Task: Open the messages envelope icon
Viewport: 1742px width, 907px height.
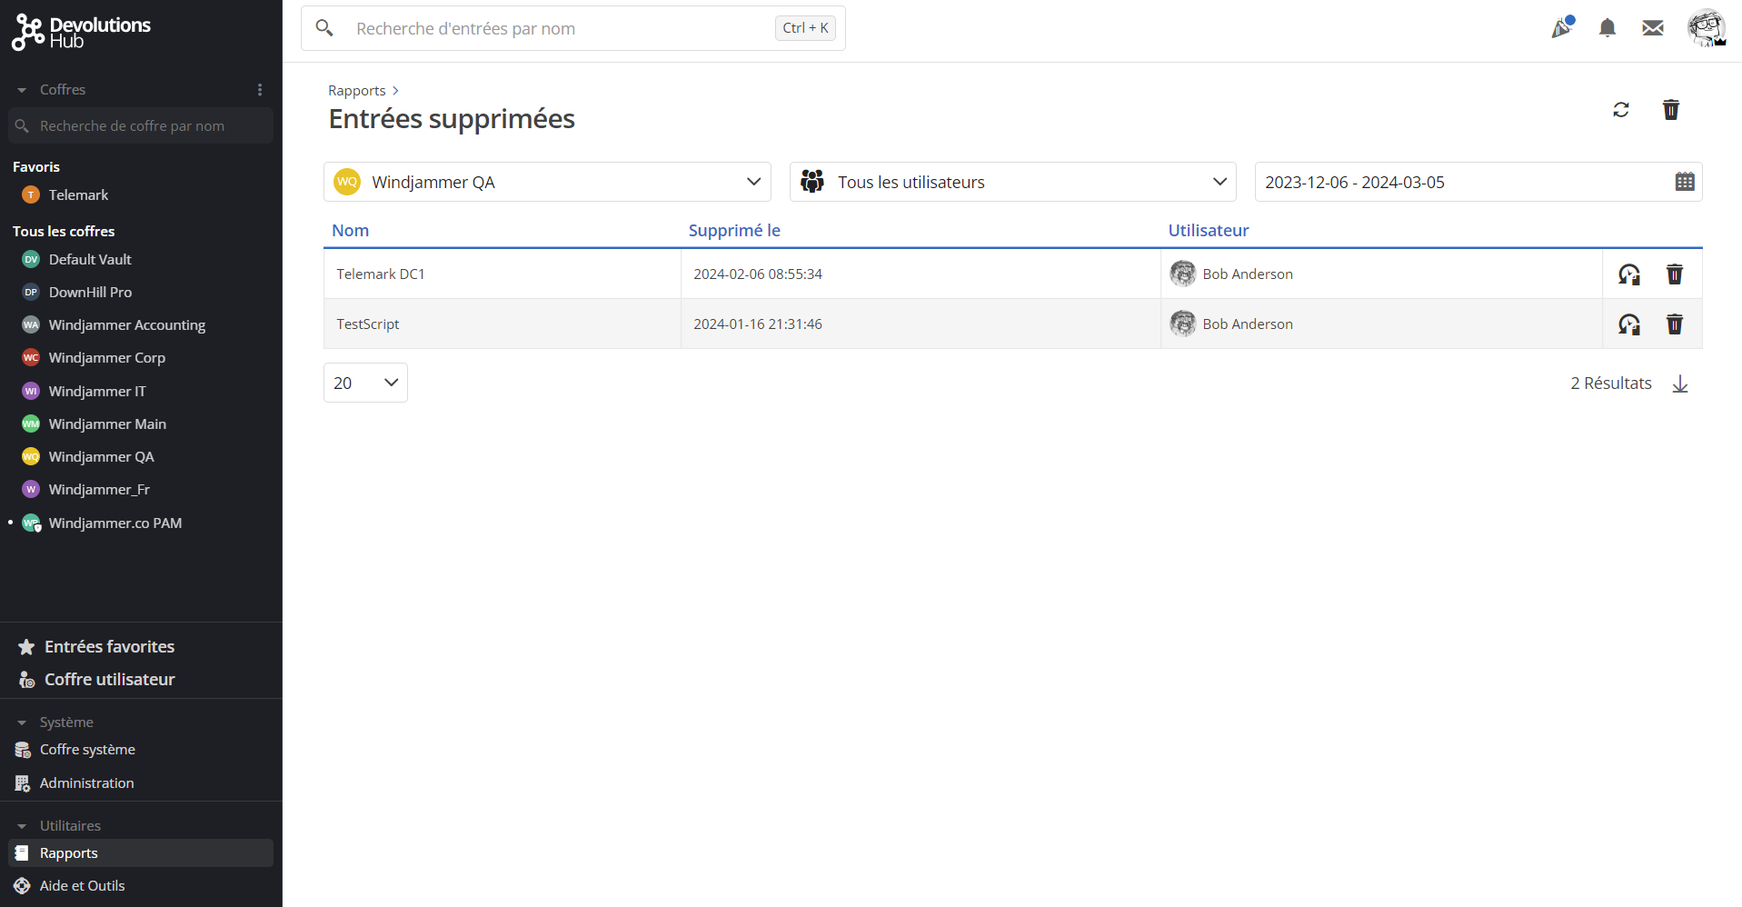Action: pyautogui.click(x=1653, y=28)
